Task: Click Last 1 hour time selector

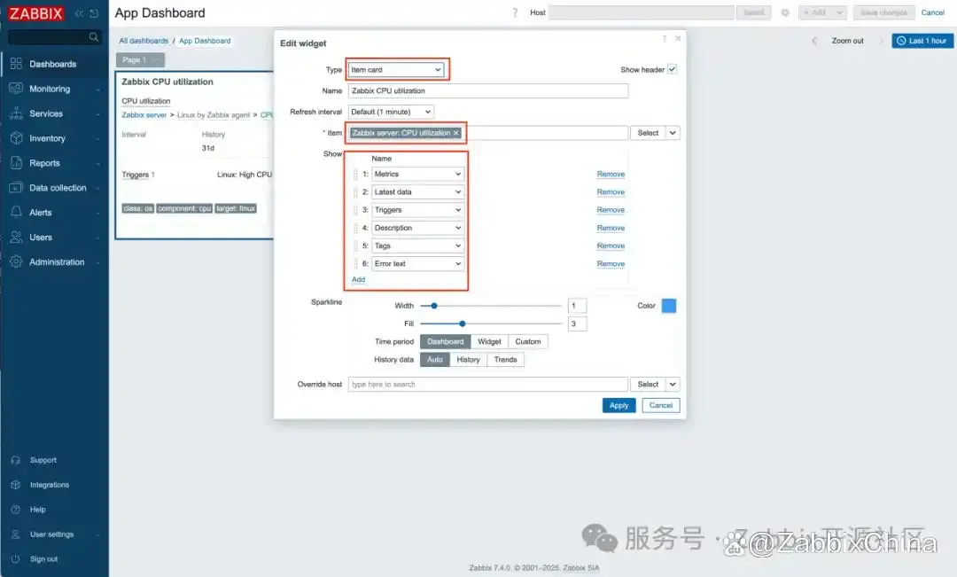Action: [x=922, y=41]
